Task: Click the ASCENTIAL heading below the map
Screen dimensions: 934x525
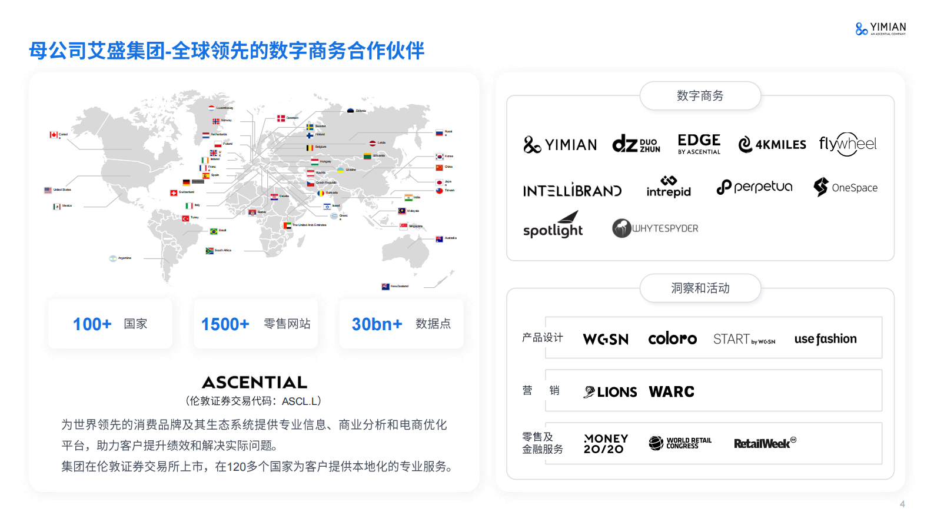Action: pos(254,383)
